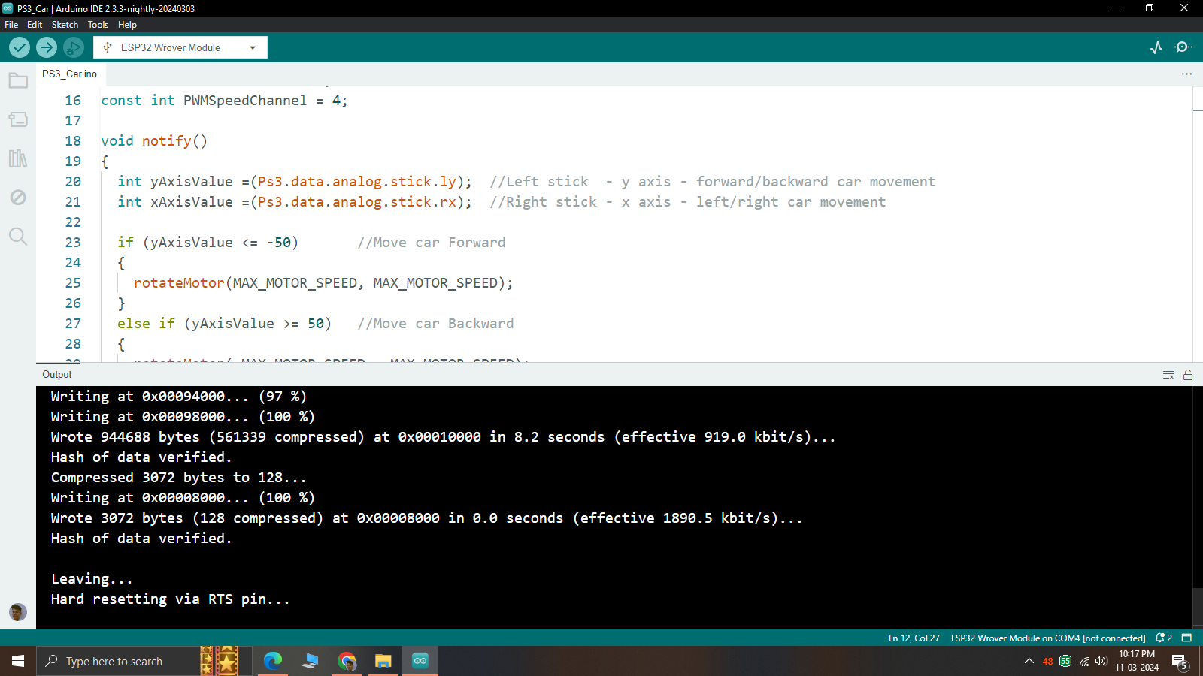Viewport: 1203px width, 676px height.
Task: Click the Hard resetting via RTS pin output line
Action: tap(170, 599)
